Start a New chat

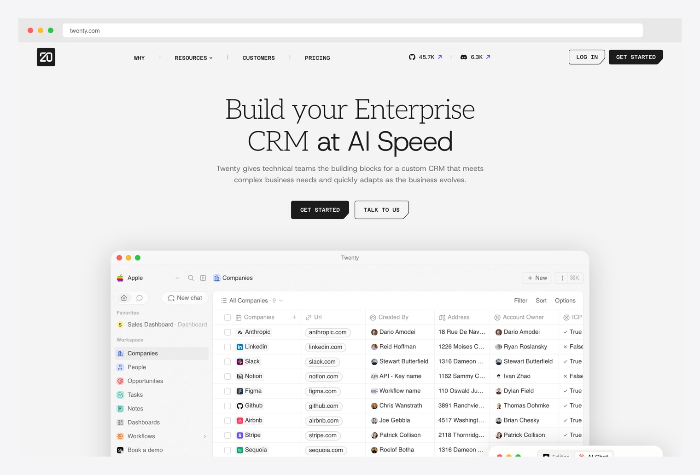coord(185,298)
